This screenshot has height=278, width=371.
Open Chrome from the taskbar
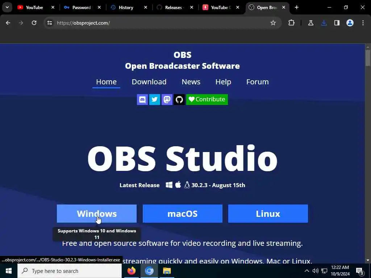(x=149, y=271)
